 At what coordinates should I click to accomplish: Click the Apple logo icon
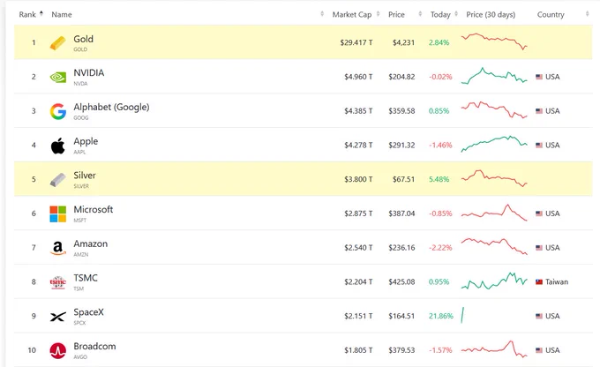click(57, 146)
